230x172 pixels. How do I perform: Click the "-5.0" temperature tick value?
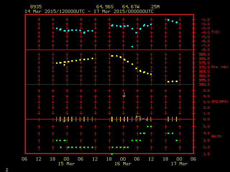pyautogui.click(x=205, y=37)
